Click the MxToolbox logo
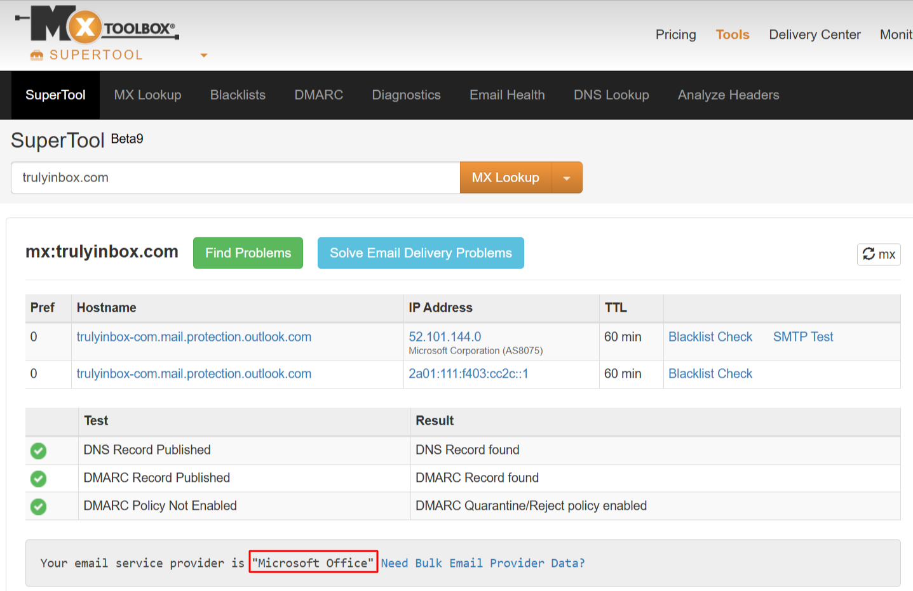This screenshot has height=591, width=913. click(97, 25)
